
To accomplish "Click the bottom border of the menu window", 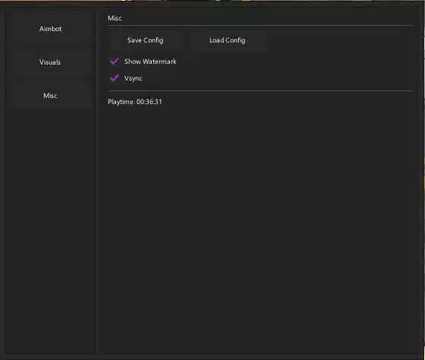I will click(x=212, y=356).
